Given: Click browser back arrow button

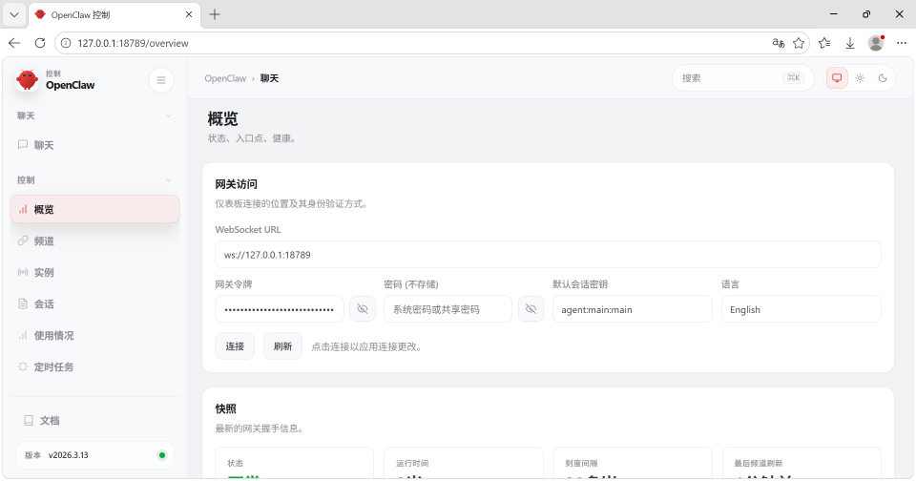Looking at the screenshot, I should [x=14, y=43].
